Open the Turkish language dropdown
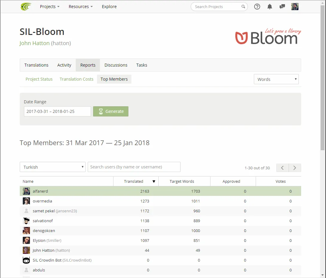The image size is (326, 278). point(53,167)
